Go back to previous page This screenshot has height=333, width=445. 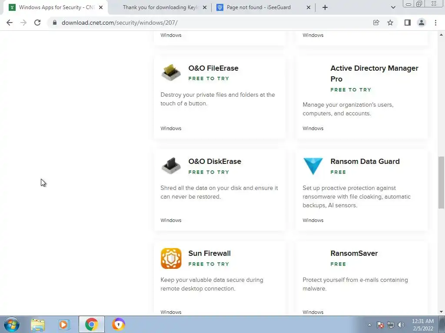(x=10, y=23)
